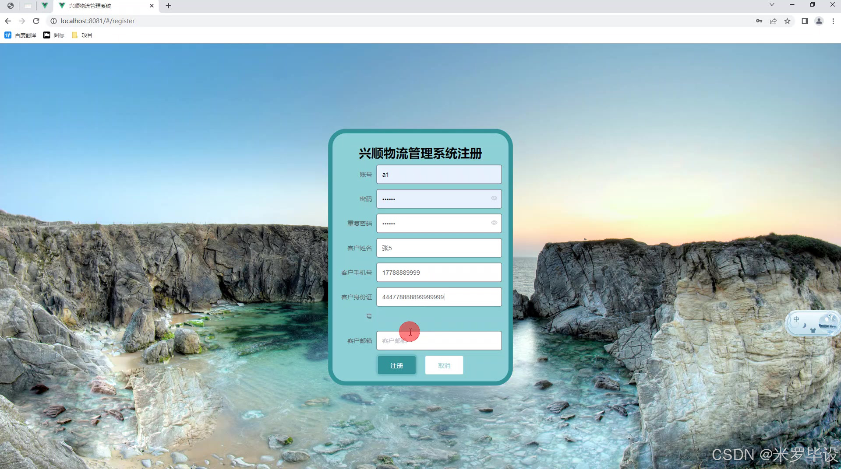Focus the 客户身份证号 ID number field
The height and width of the screenshot is (469, 841).
point(439,297)
